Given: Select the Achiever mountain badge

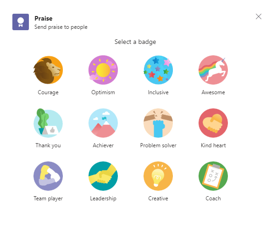Looking at the screenshot, I should (x=103, y=123).
